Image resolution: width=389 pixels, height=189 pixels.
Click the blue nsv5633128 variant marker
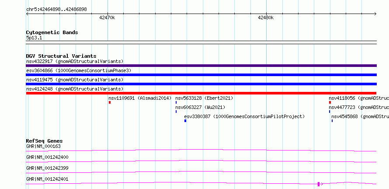[x=176, y=102]
